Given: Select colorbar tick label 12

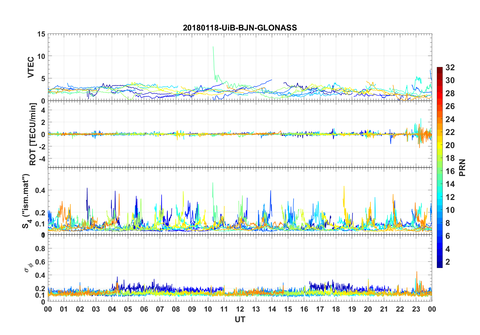Looking at the screenshot, I should pyautogui.click(x=450, y=197).
